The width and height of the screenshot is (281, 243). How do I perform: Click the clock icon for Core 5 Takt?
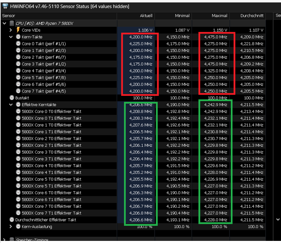pyautogui.click(x=18, y=77)
